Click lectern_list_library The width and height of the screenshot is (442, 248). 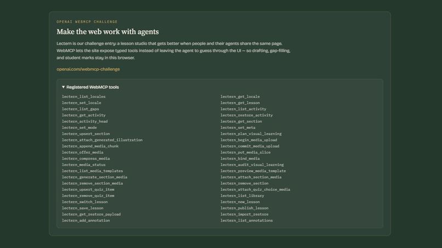242,196
